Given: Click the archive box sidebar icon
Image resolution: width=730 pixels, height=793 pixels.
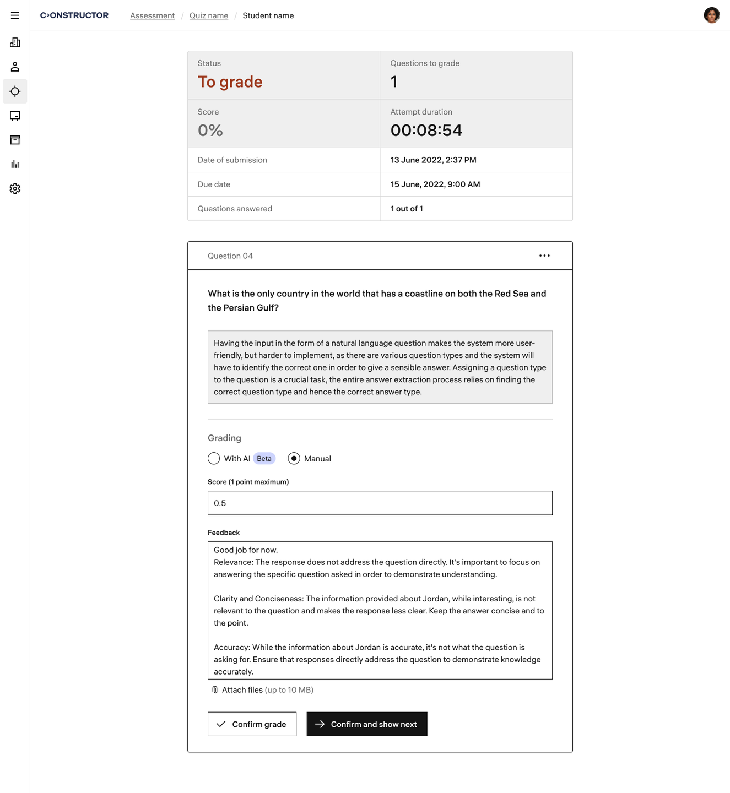Looking at the screenshot, I should pyautogui.click(x=15, y=140).
